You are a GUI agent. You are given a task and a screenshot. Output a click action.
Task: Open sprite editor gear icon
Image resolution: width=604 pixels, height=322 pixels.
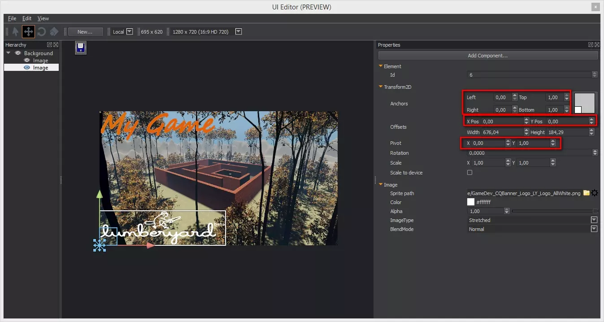595,193
